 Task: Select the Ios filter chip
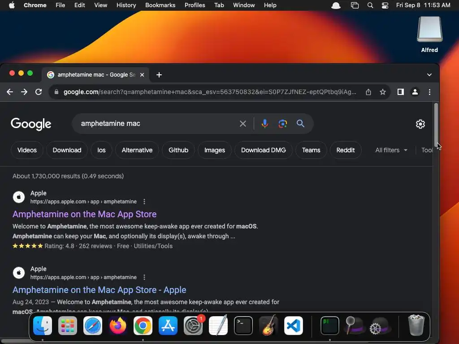101,150
